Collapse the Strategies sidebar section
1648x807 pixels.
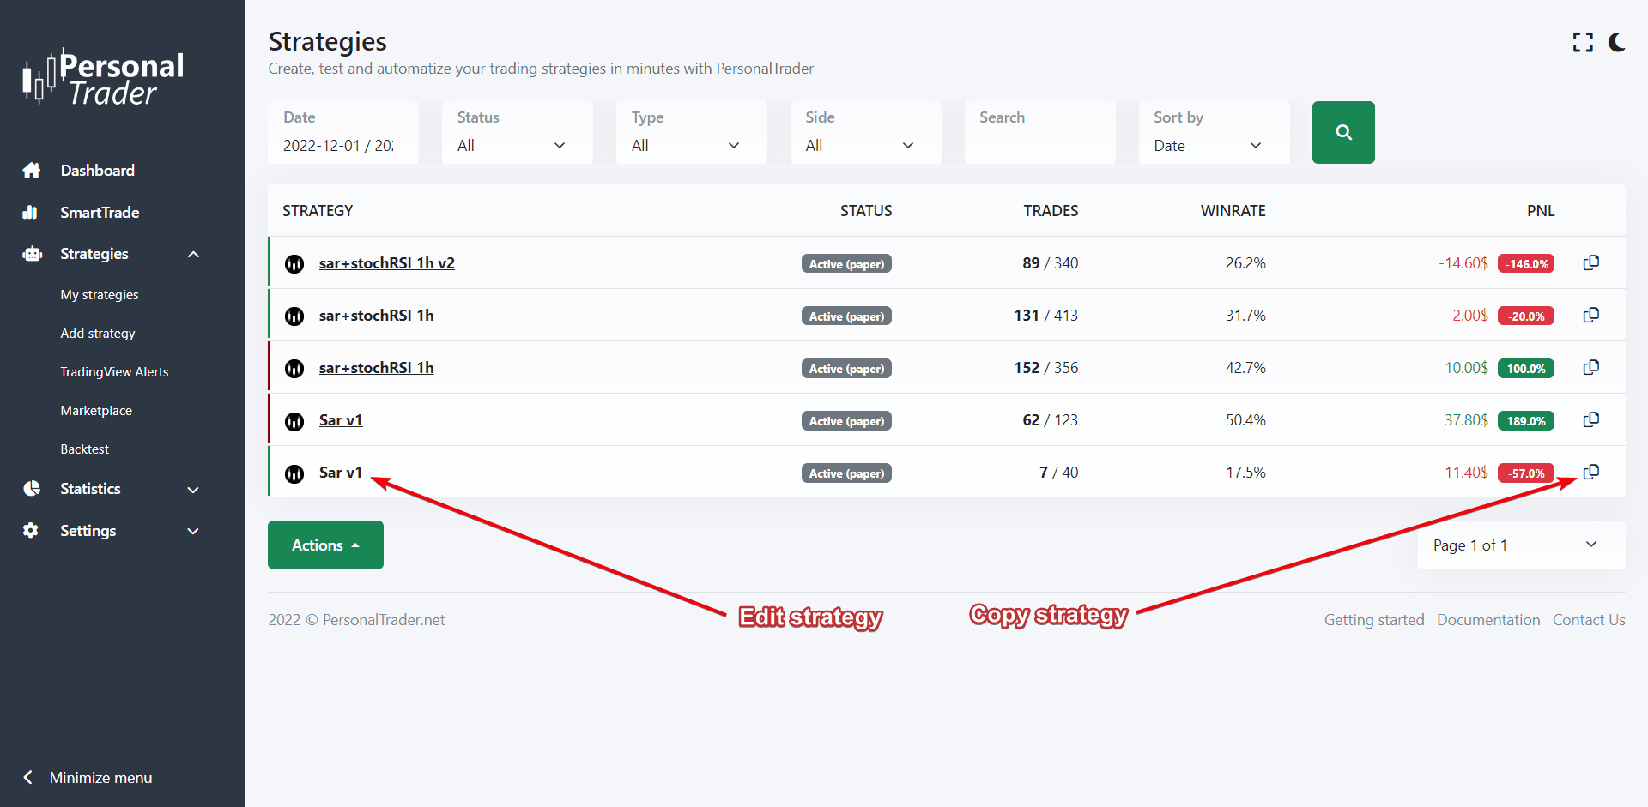coord(193,254)
